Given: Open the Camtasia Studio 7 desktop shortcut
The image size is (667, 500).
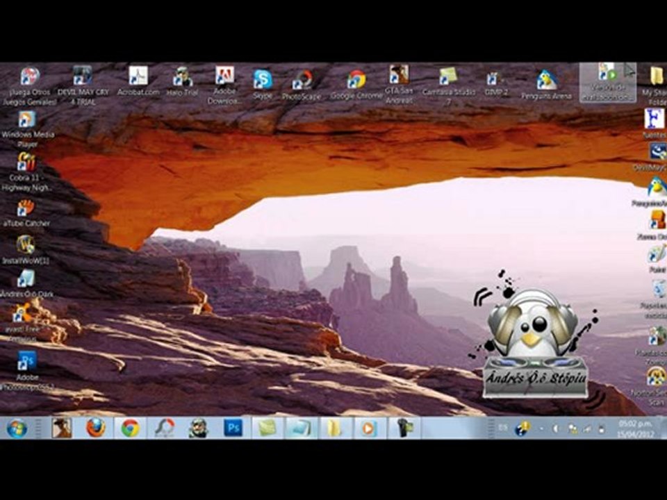Looking at the screenshot, I should [448, 86].
